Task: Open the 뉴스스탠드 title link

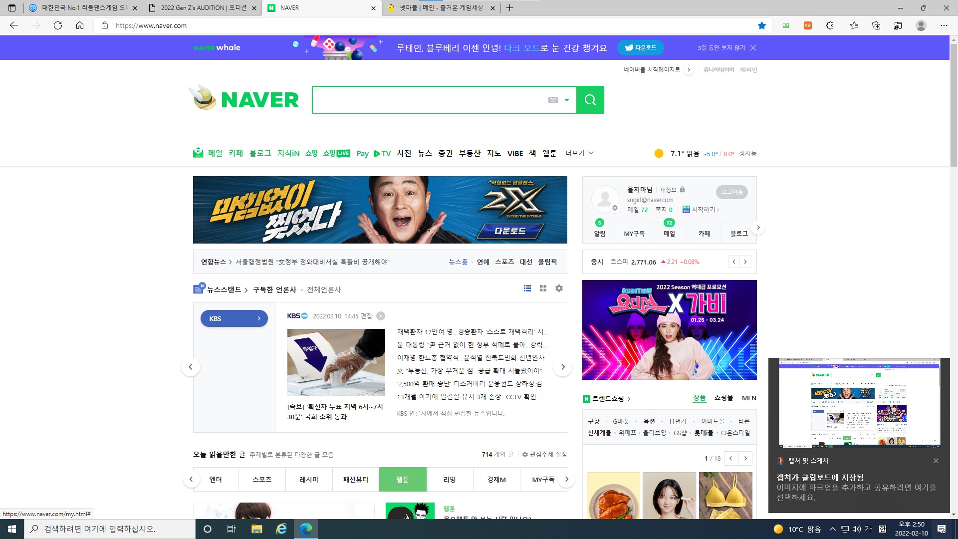Action: (x=224, y=289)
